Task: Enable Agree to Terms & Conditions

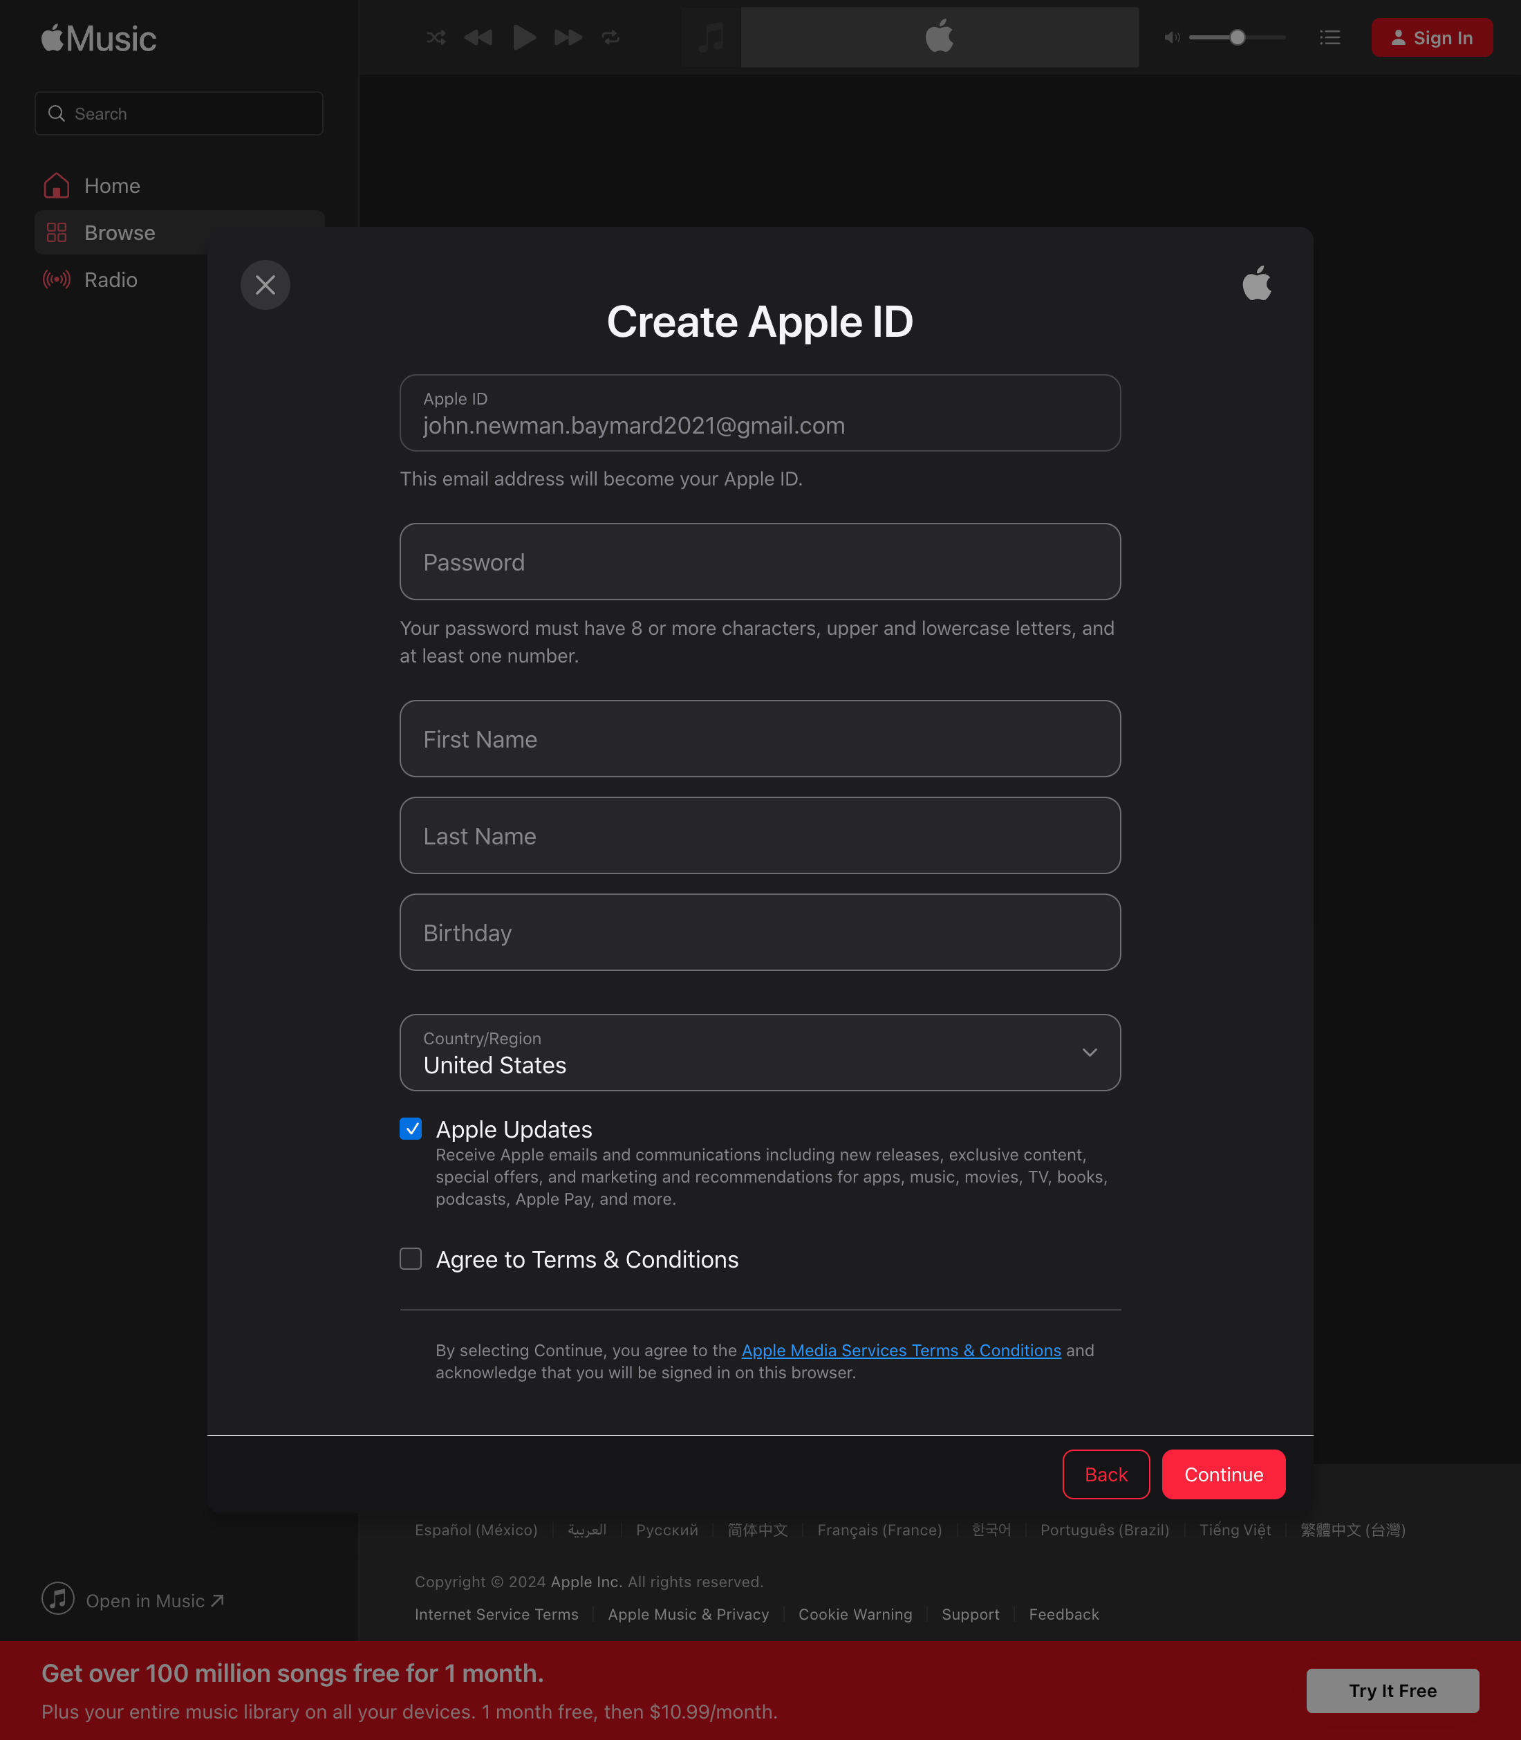Action: [411, 1259]
